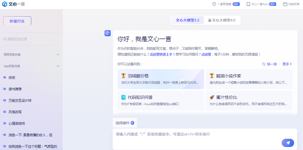The height and width of the screenshot is (150, 303).
Task: Collapse 网页历史对话 section chevron
Action: [x=58, y=55]
